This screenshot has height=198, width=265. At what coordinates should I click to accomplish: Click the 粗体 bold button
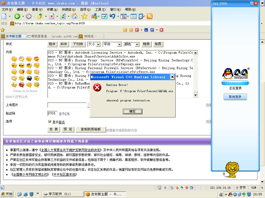52,44
